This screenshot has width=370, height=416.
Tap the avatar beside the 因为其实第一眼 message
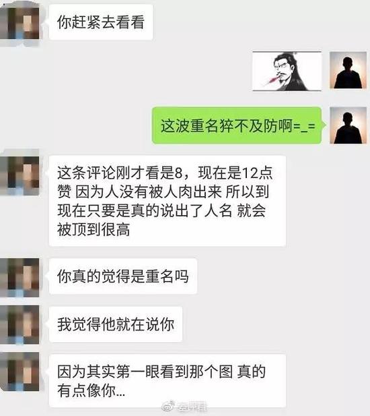[20, 372]
